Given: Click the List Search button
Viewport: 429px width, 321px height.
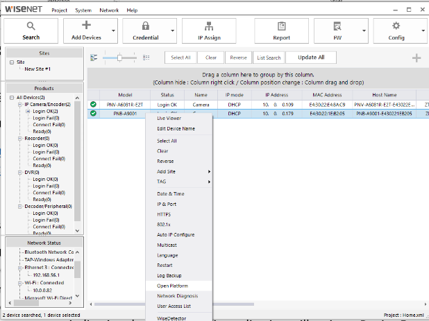Looking at the screenshot, I should point(269,58).
